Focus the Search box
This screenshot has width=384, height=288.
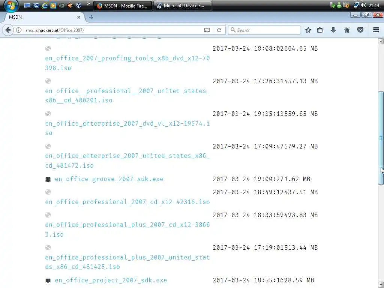pos(264,30)
